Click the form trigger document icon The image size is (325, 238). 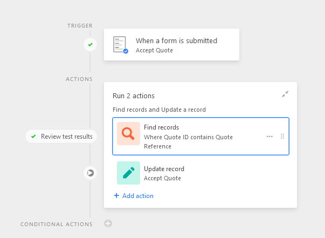(x=120, y=45)
